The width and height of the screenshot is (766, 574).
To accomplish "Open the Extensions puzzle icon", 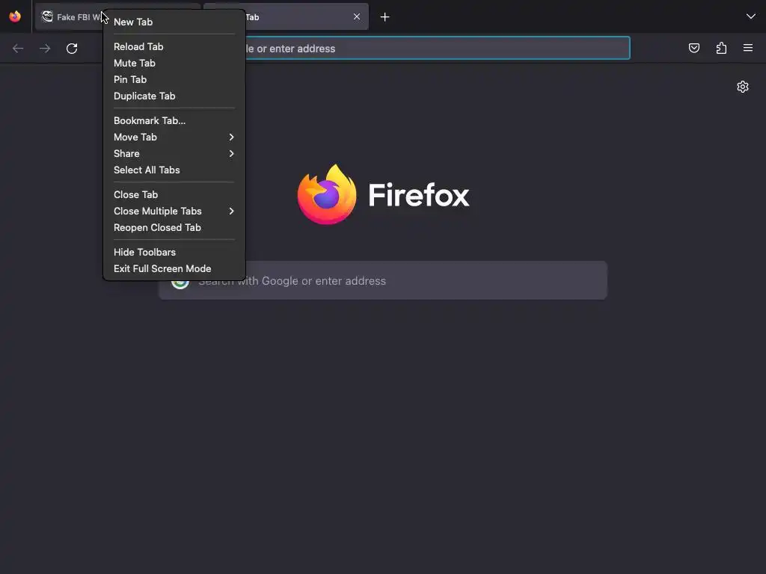I will point(721,48).
